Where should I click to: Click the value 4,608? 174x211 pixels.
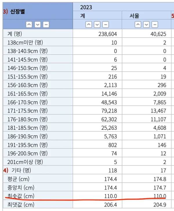(x=160, y=128)
